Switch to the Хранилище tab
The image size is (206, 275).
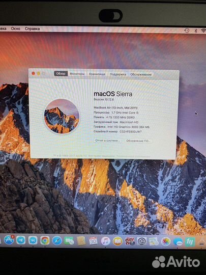(97, 74)
